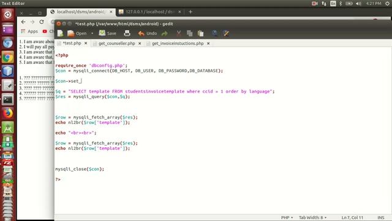Click the mysqli_close($con); line

click(80, 169)
